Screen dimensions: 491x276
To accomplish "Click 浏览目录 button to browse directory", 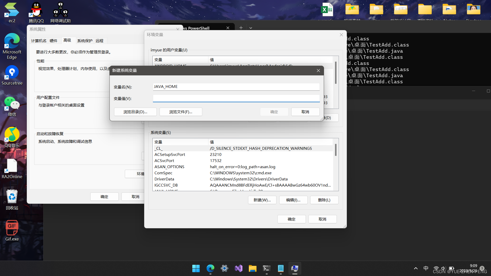I will click(135, 111).
